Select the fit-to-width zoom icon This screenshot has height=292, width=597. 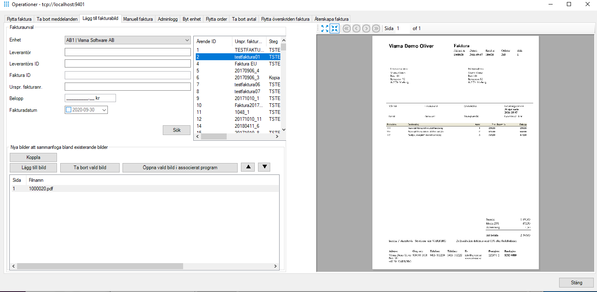[324, 28]
